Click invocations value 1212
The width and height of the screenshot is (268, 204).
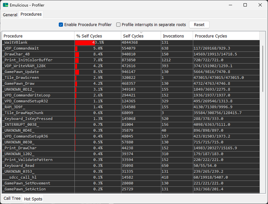pos(166,60)
